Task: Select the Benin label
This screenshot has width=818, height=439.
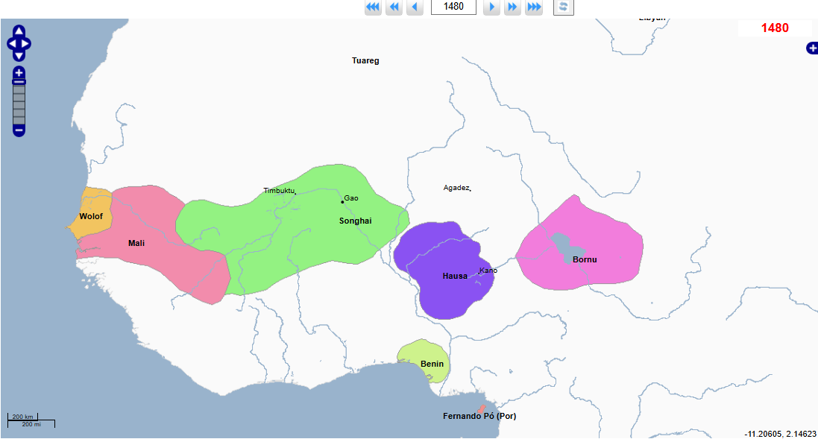Action: pos(432,364)
